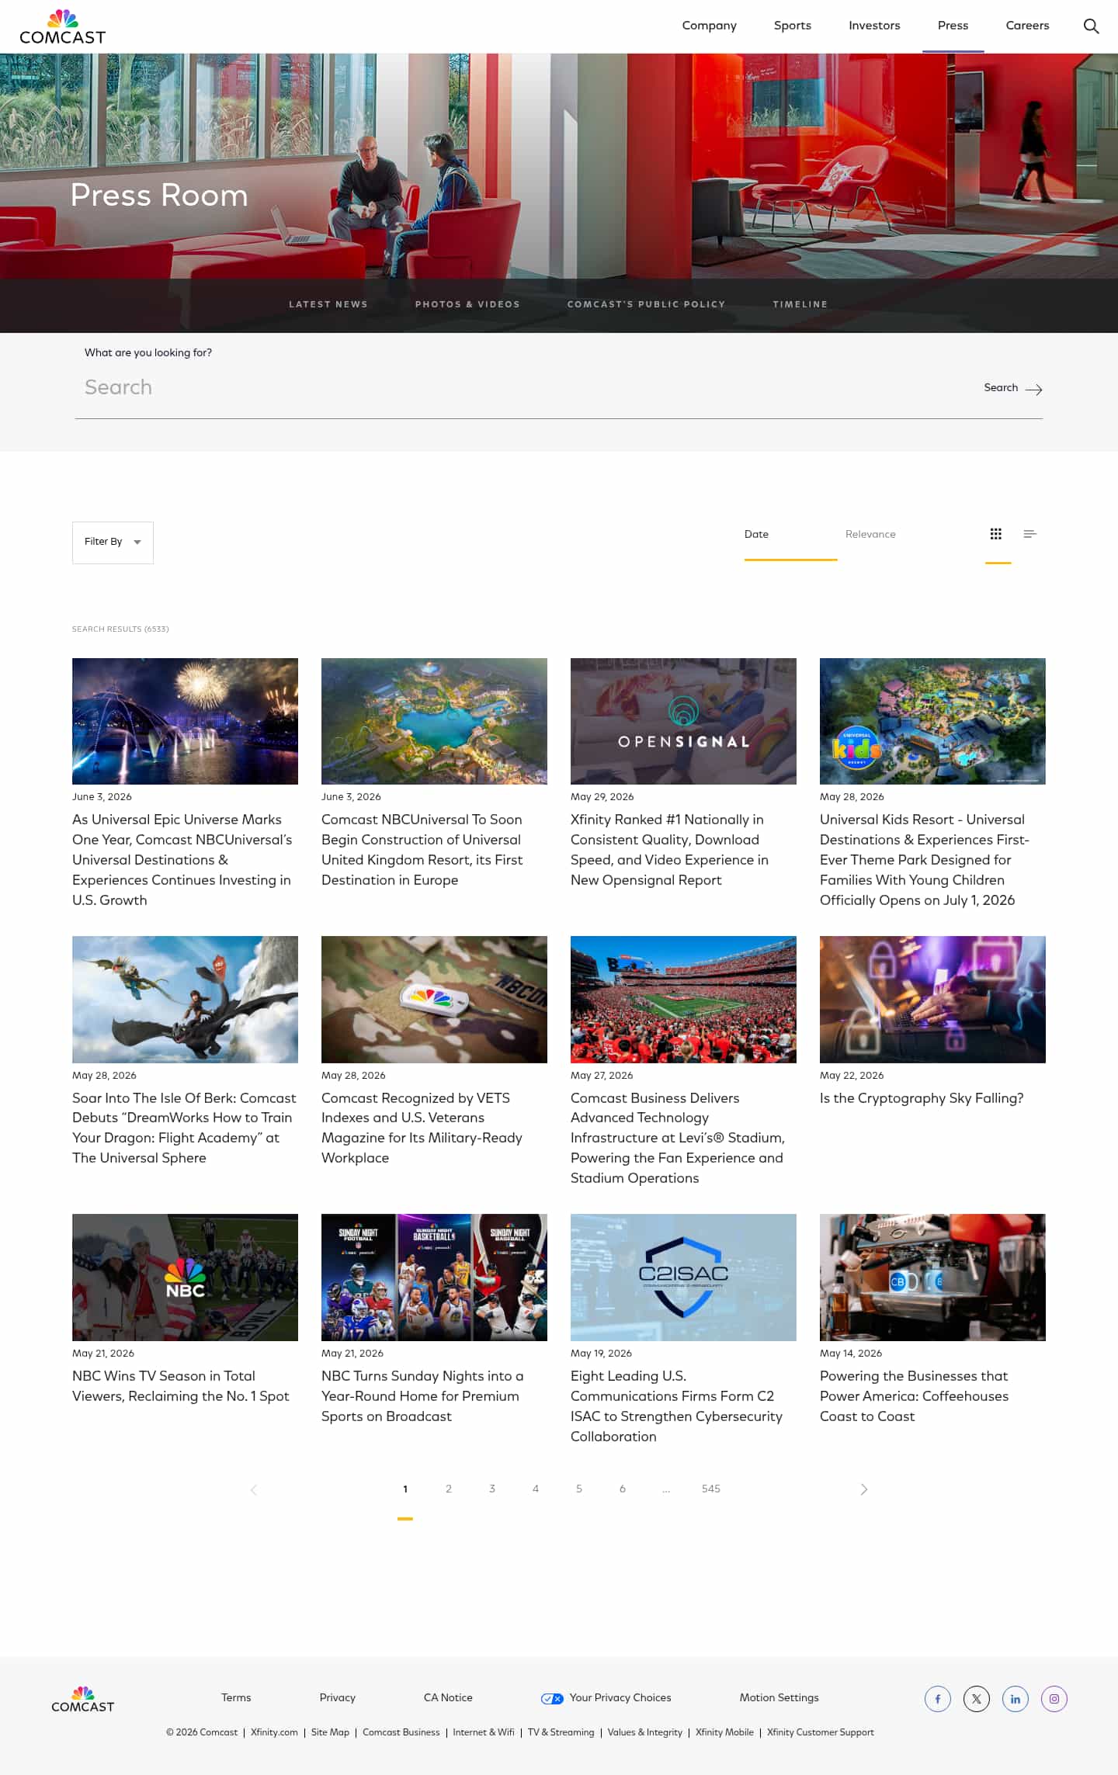This screenshot has height=1775, width=1118.
Task: Go to previous results page arrow
Action: click(254, 1489)
